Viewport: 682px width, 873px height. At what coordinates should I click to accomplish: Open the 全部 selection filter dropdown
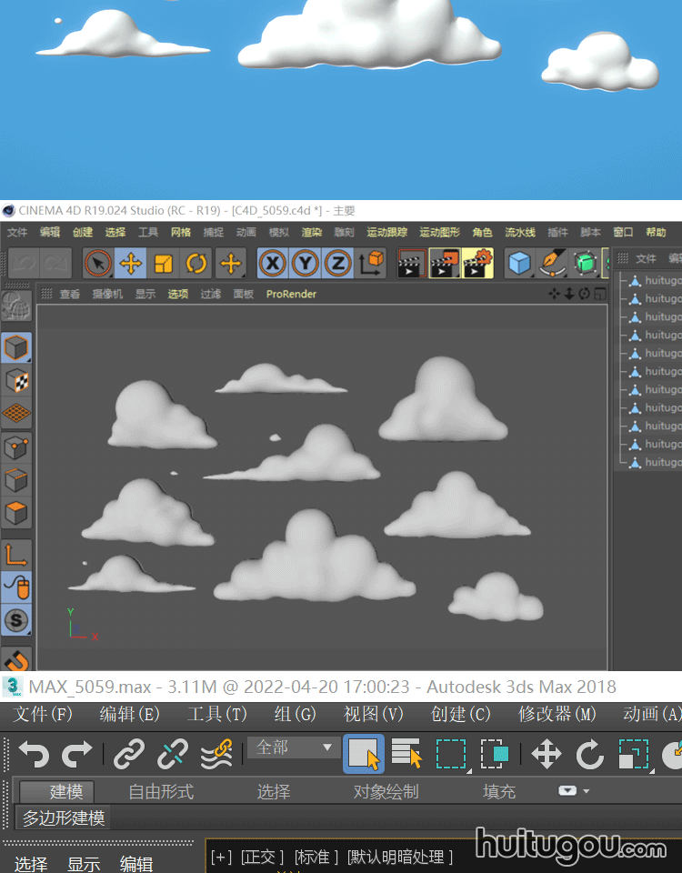coord(292,748)
